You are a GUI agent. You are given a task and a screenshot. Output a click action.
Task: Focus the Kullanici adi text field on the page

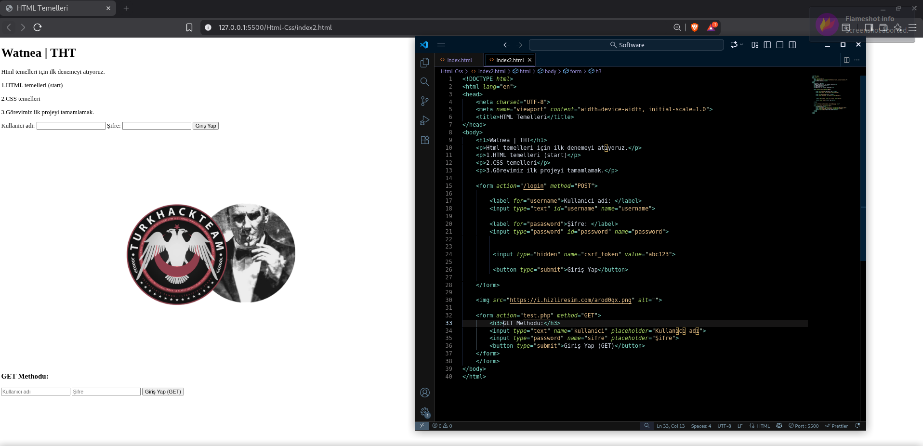click(71, 126)
